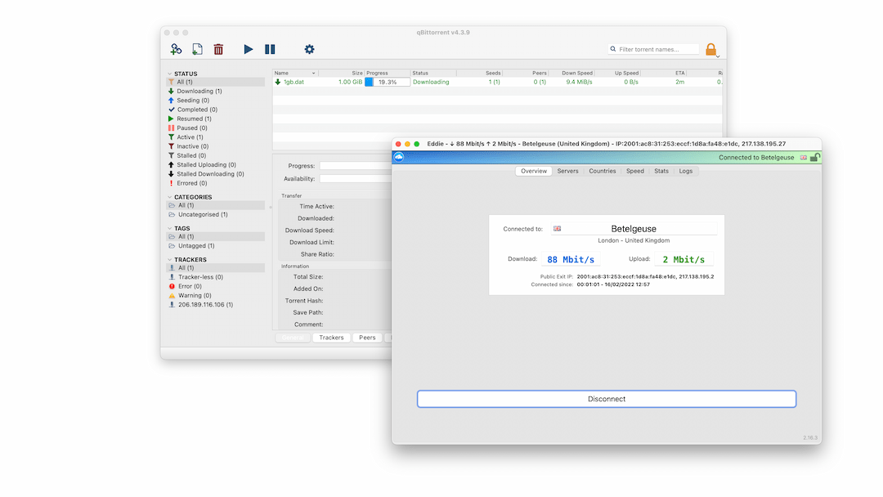883x497 pixels.
Task: Click the 88 Mbit/s download value
Action: tap(571, 259)
